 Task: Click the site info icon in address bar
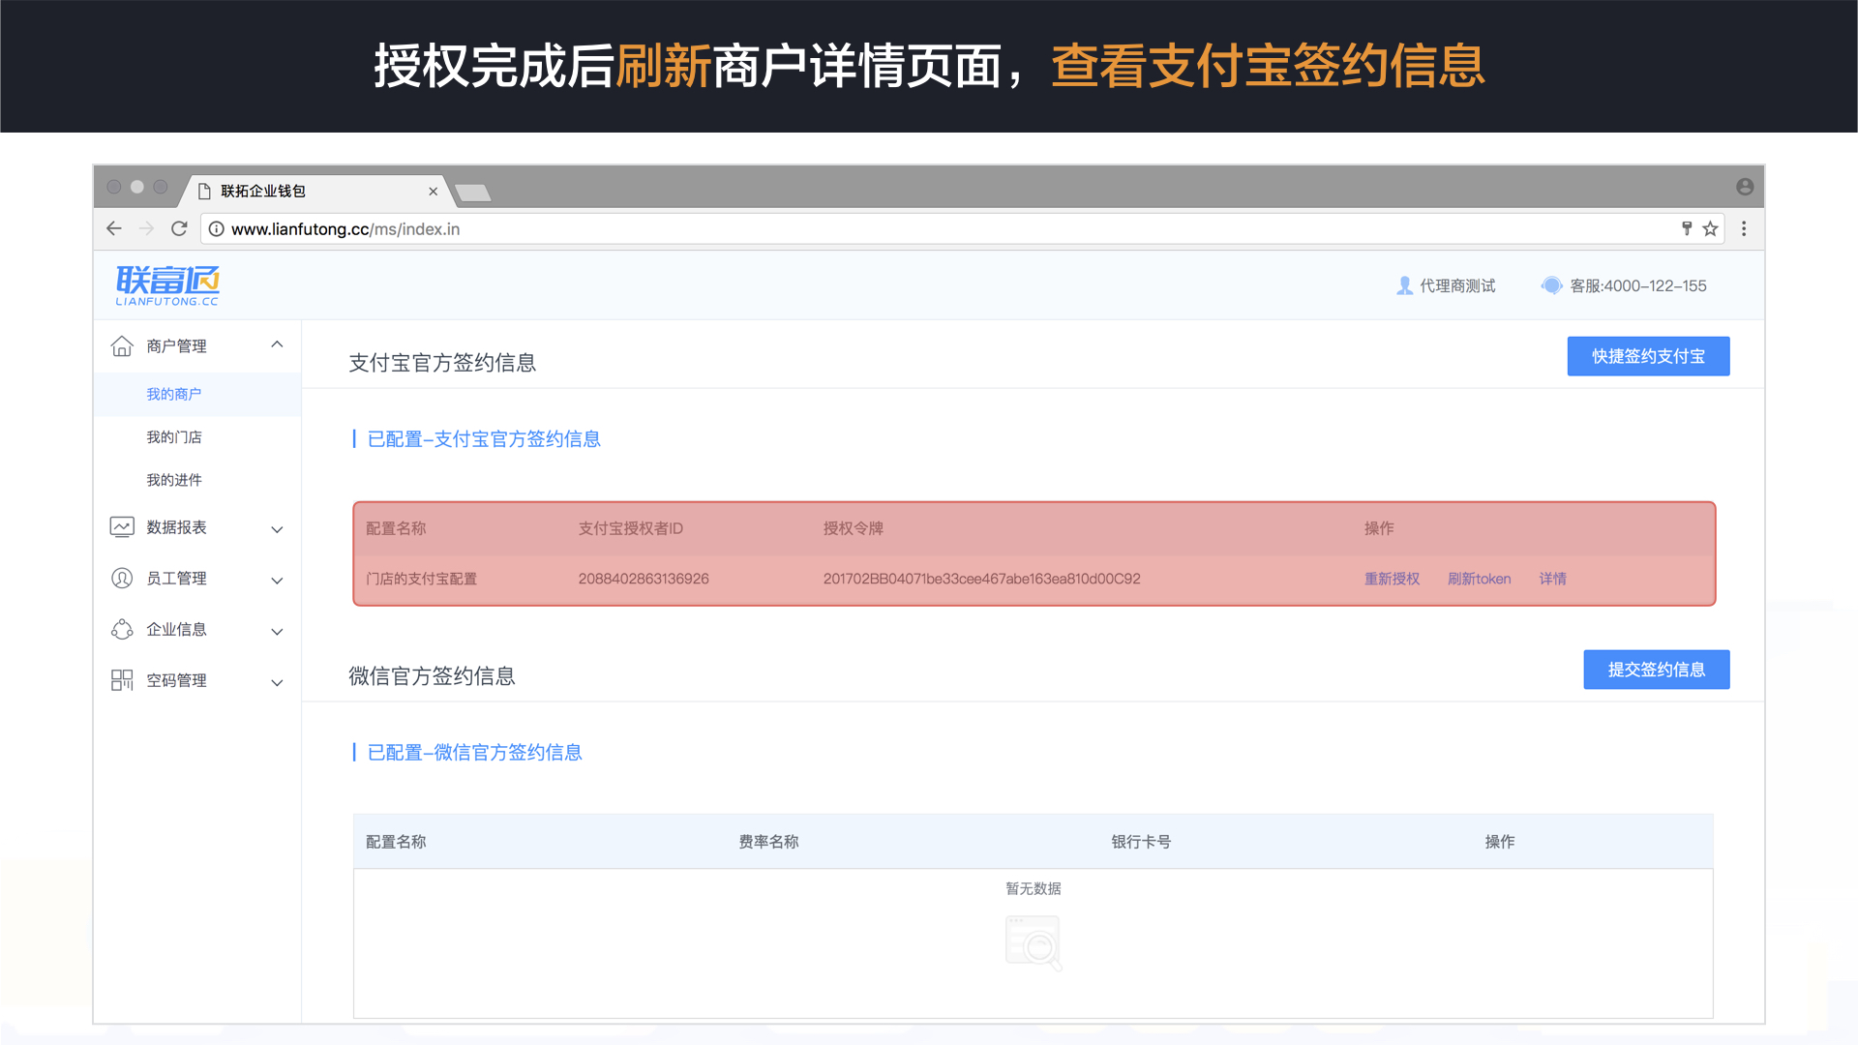click(x=217, y=229)
